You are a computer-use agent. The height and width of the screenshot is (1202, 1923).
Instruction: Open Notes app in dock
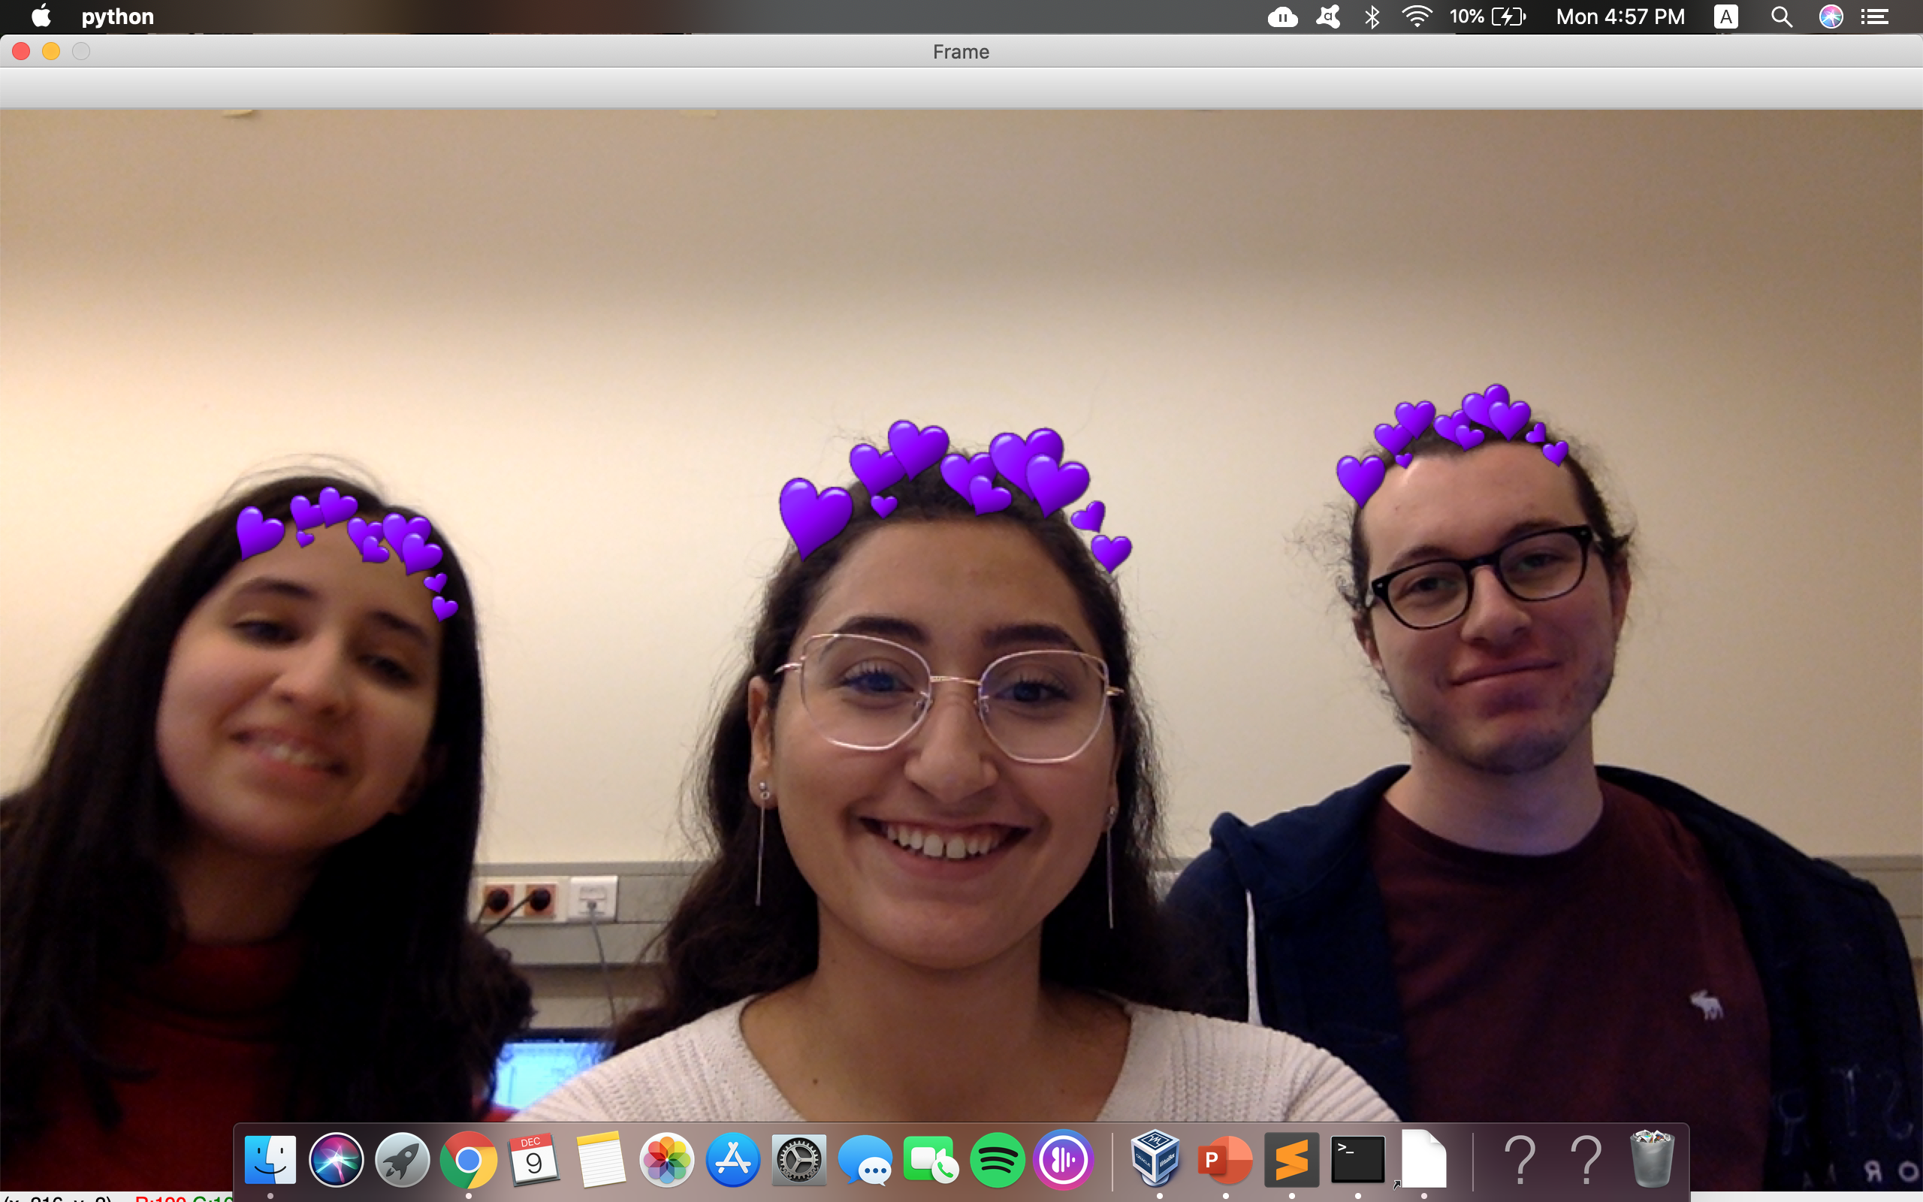pyautogui.click(x=601, y=1160)
